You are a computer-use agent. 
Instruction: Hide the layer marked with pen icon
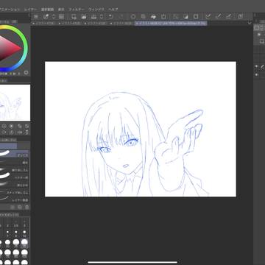click(x=256, y=66)
